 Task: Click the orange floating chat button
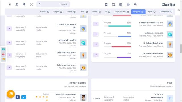click(11, 94)
